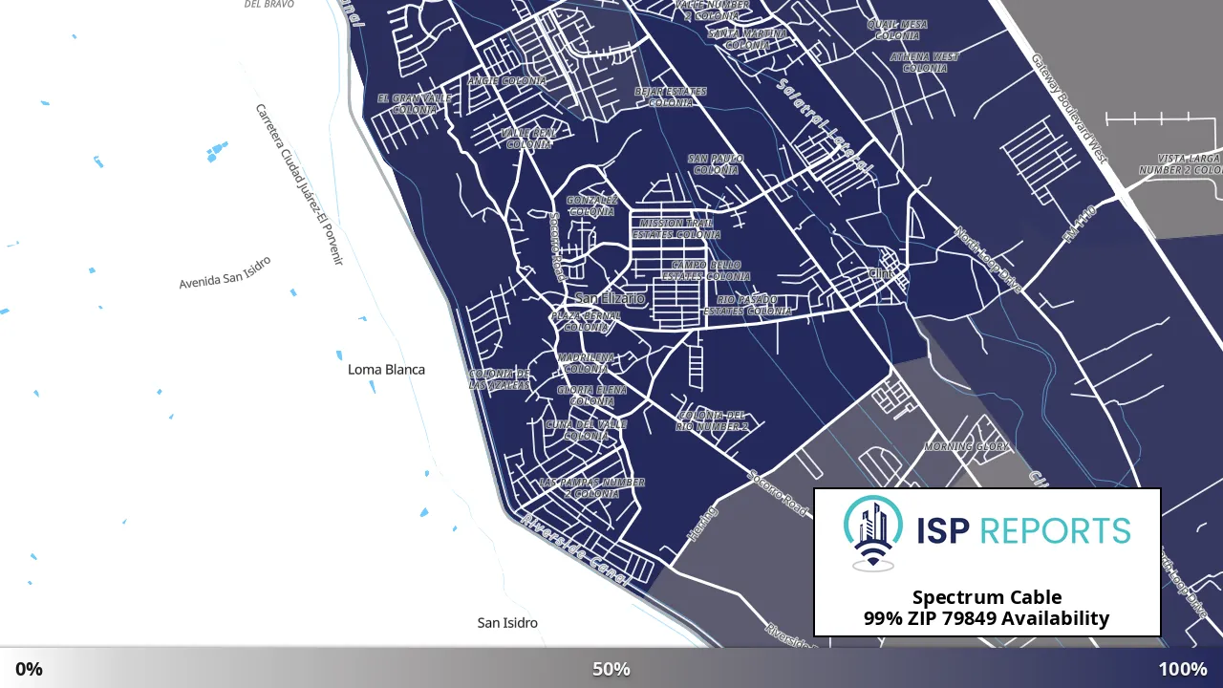Screen dimensions: 1223x688
Task: Click the availability gradient legend bar
Action: click(611, 668)
